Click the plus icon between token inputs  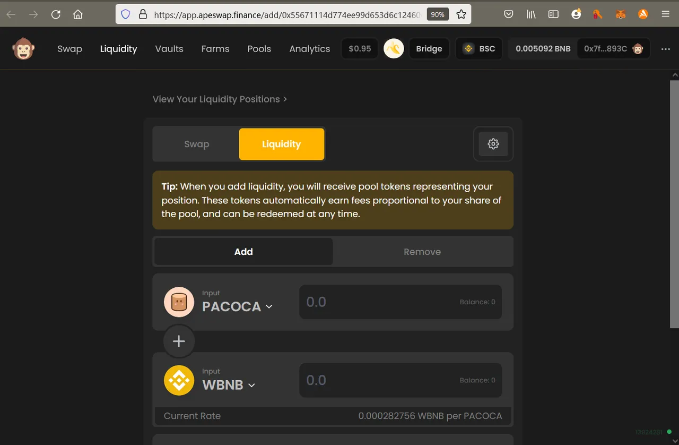pos(179,341)
